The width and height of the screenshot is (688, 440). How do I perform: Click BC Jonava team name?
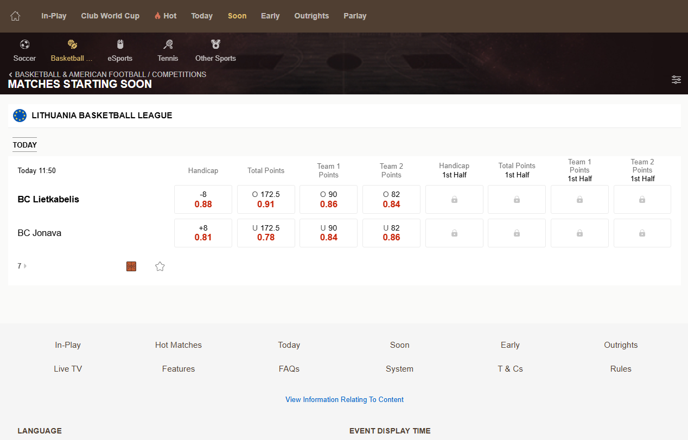(40, 233)
